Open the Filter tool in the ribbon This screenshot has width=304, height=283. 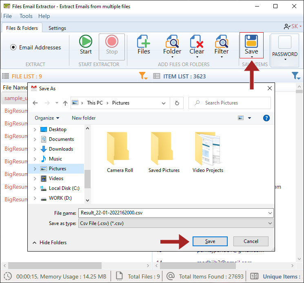[222, 47]
